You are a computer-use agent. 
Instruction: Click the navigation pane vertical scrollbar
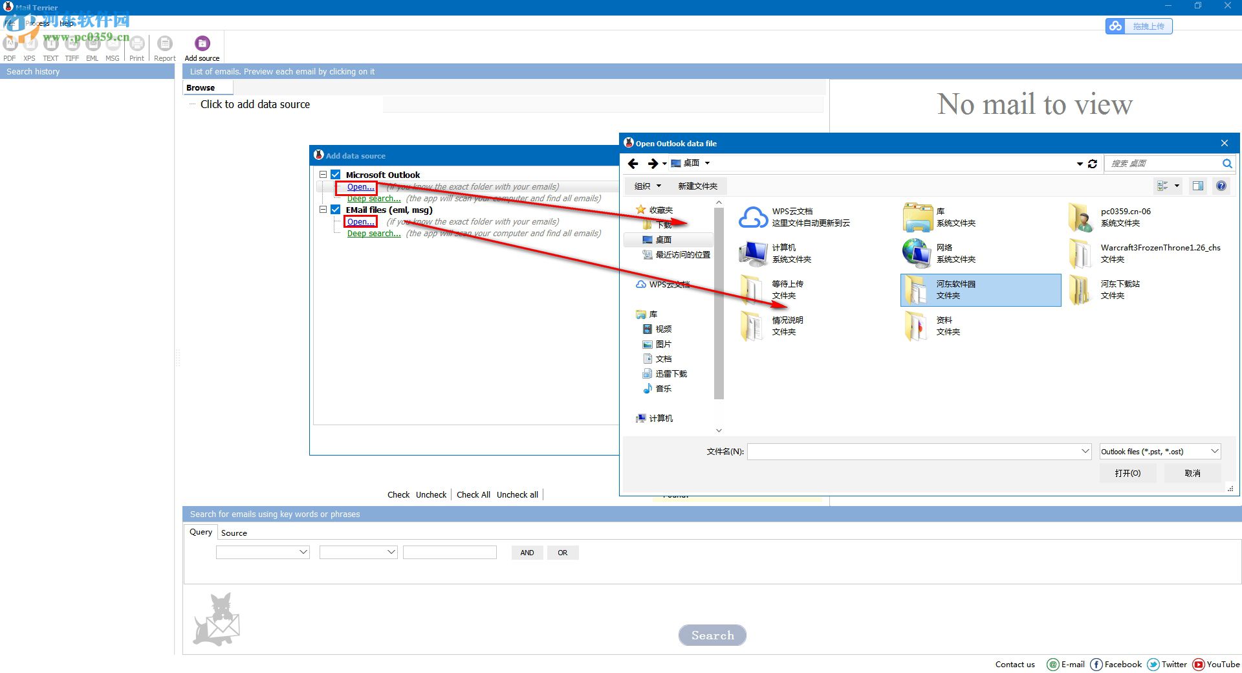tap(719, 303)
